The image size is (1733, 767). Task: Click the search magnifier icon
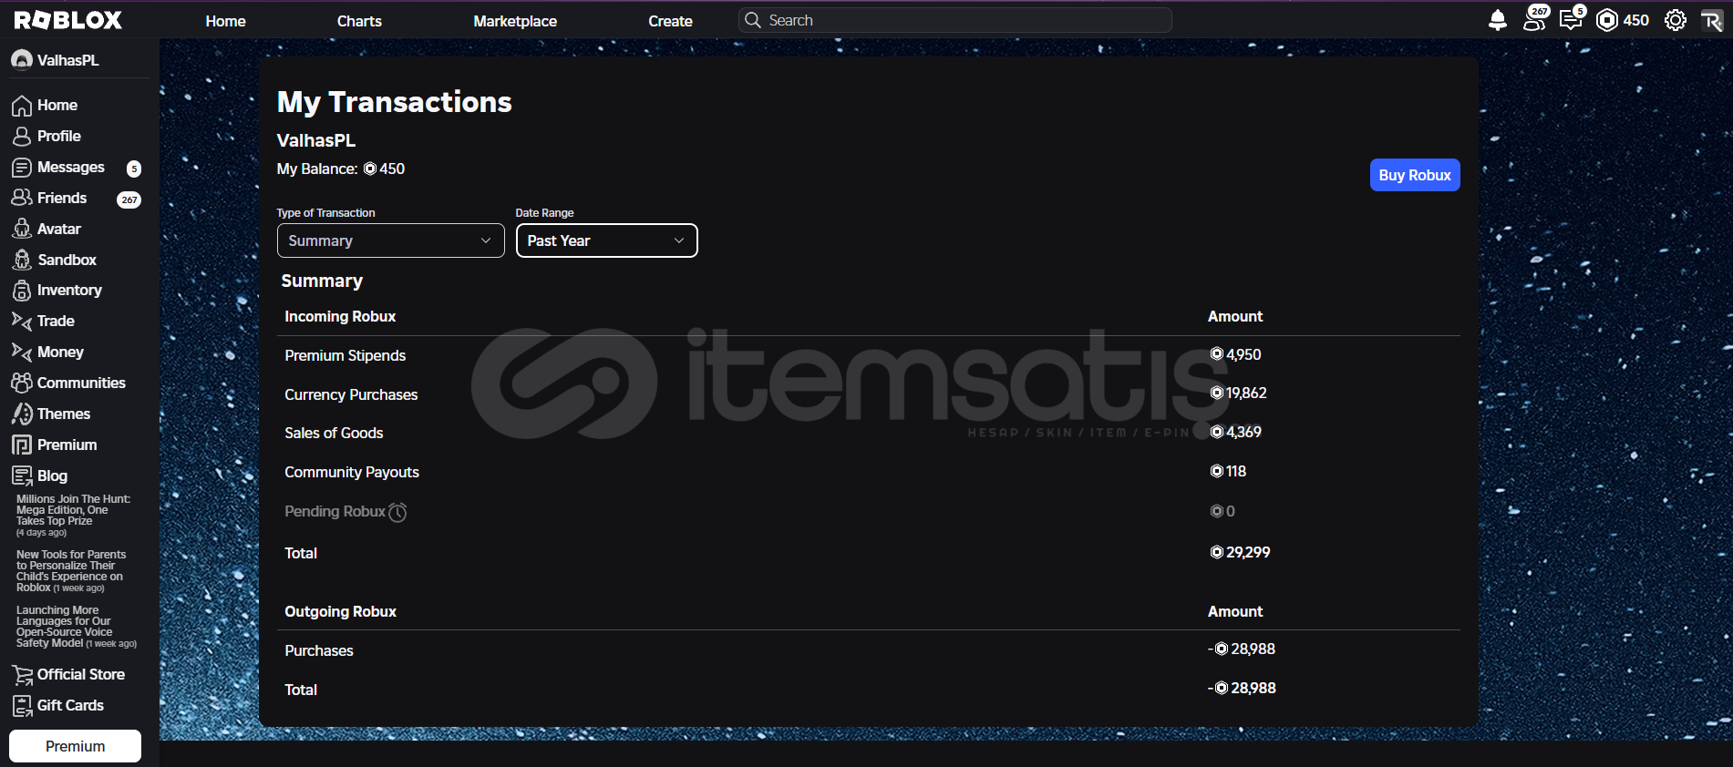point(753,20)
